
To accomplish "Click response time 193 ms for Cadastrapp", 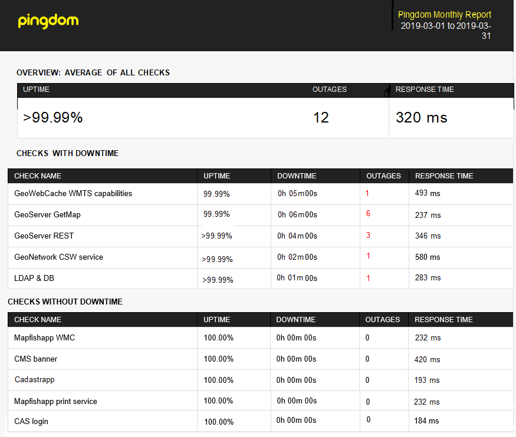I will (427, 380).
